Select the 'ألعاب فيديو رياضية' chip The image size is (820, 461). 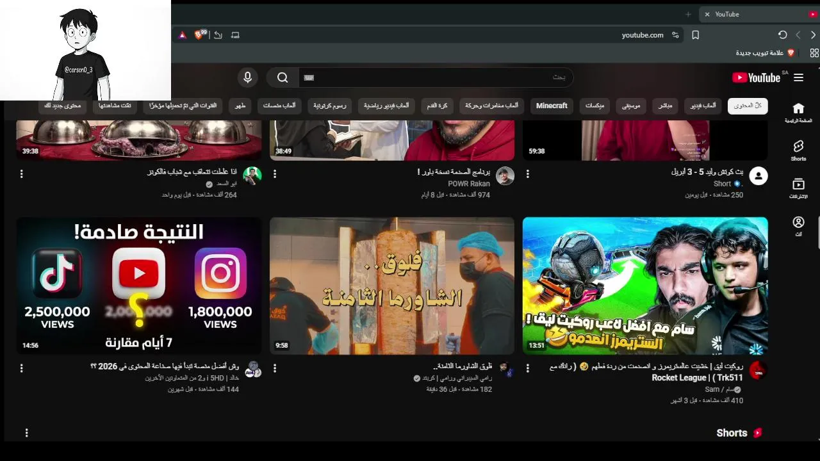386,106
